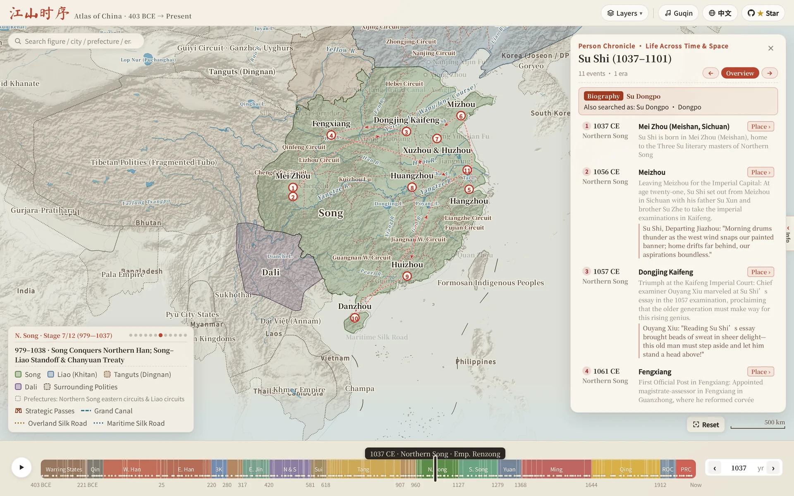Click map marker 1 at Mei Zhou
Image resolution: width=794 pixels, height=496 pixels.
click(293, 188)
